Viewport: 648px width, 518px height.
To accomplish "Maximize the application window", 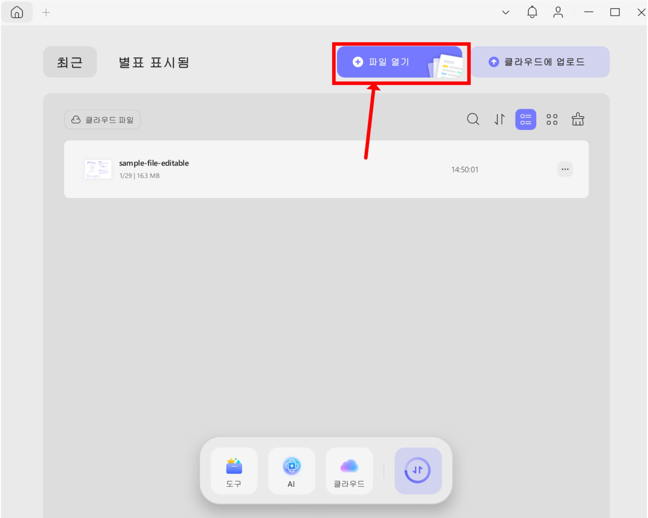I will [x=615, y=13].
